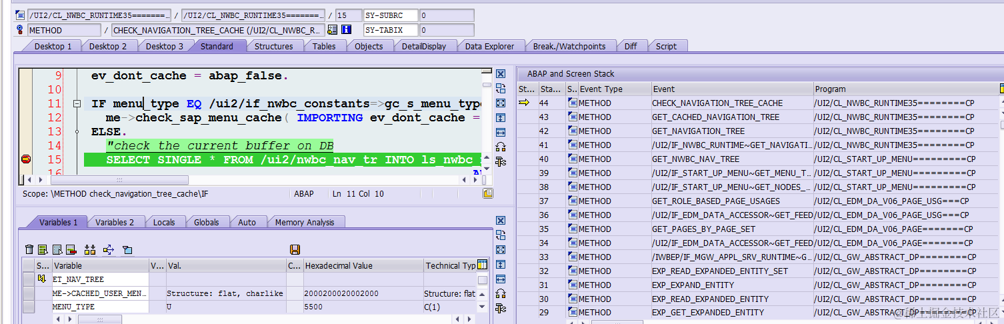The height and width of the screenshot is (324, 1004).
Task: Click the program icon left of the top path field
Action: coord(20,15)
